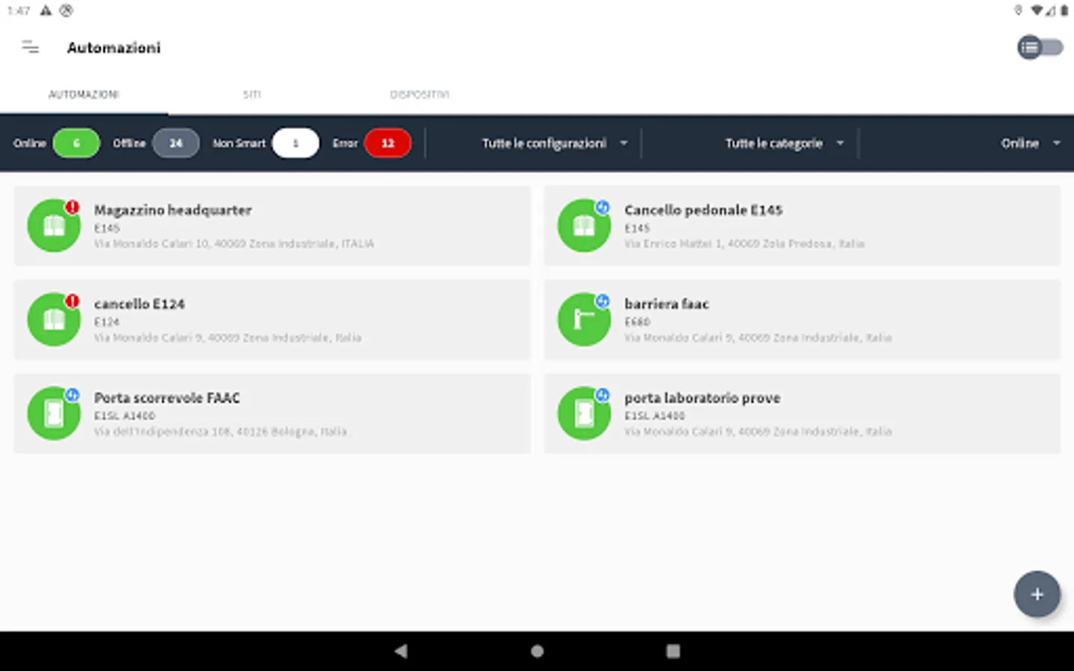
Task: Click error badge on cancello E124
Action: click(72, 301)
